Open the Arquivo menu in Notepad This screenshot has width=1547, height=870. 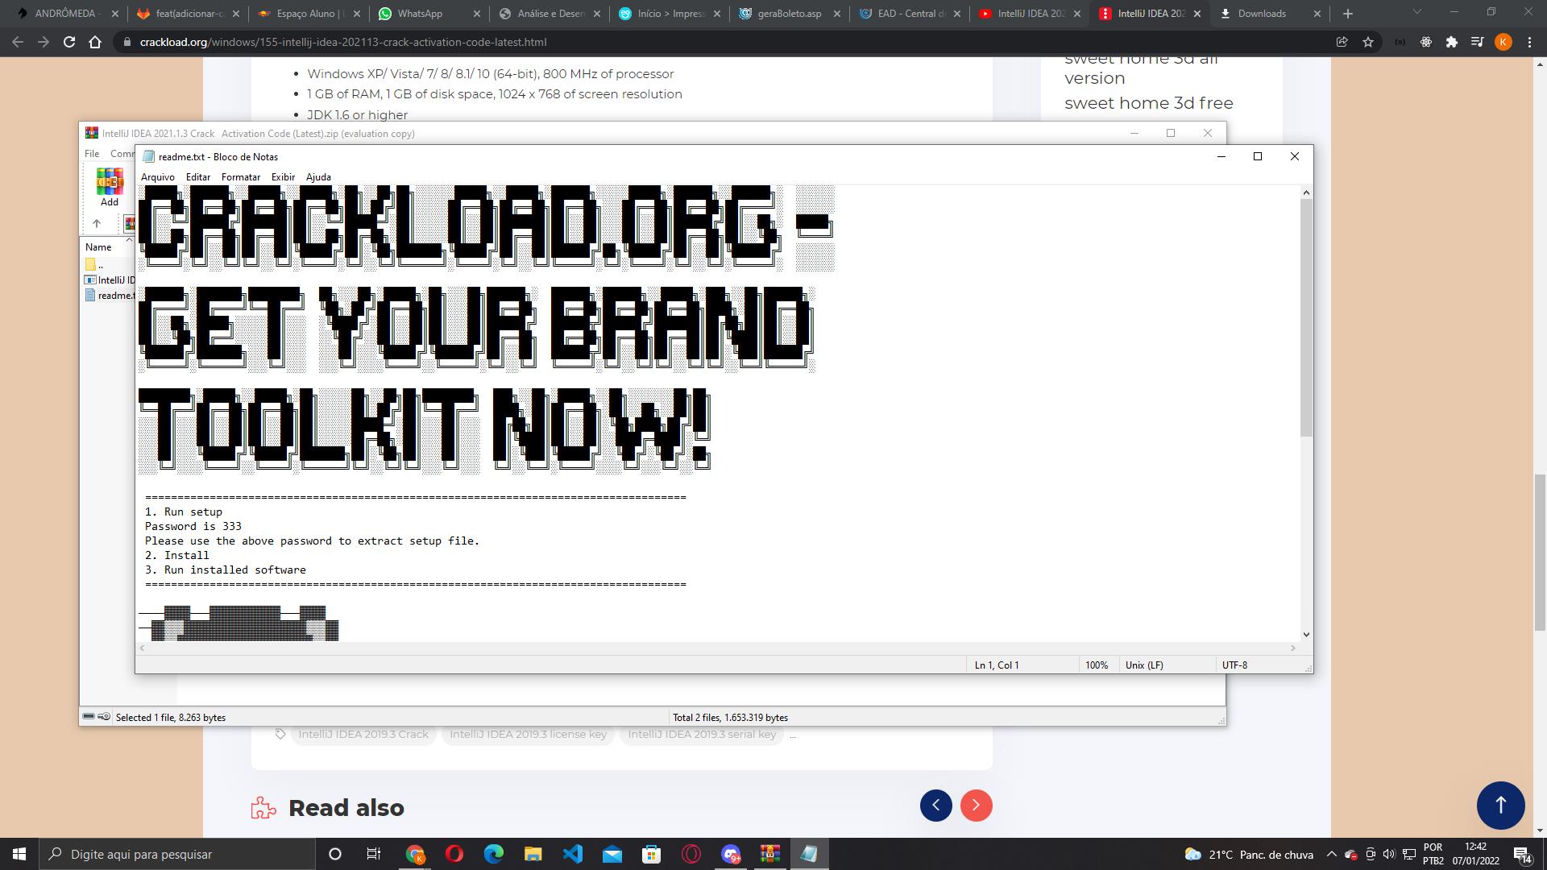click(x=157, y=177)
